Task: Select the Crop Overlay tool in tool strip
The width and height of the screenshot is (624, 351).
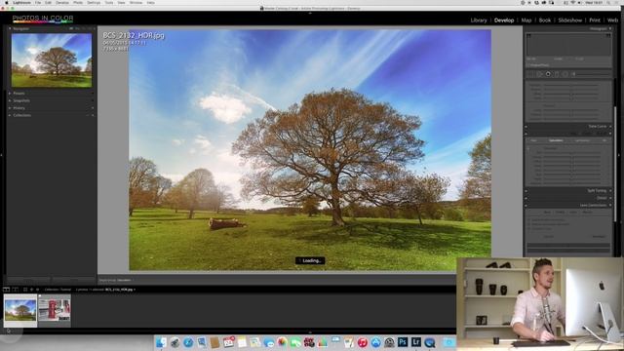Action: click(x=531, y=74)
